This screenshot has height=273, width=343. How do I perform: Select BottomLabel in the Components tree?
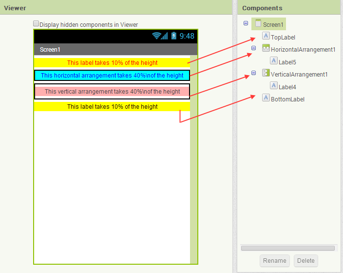pos(287,99)
